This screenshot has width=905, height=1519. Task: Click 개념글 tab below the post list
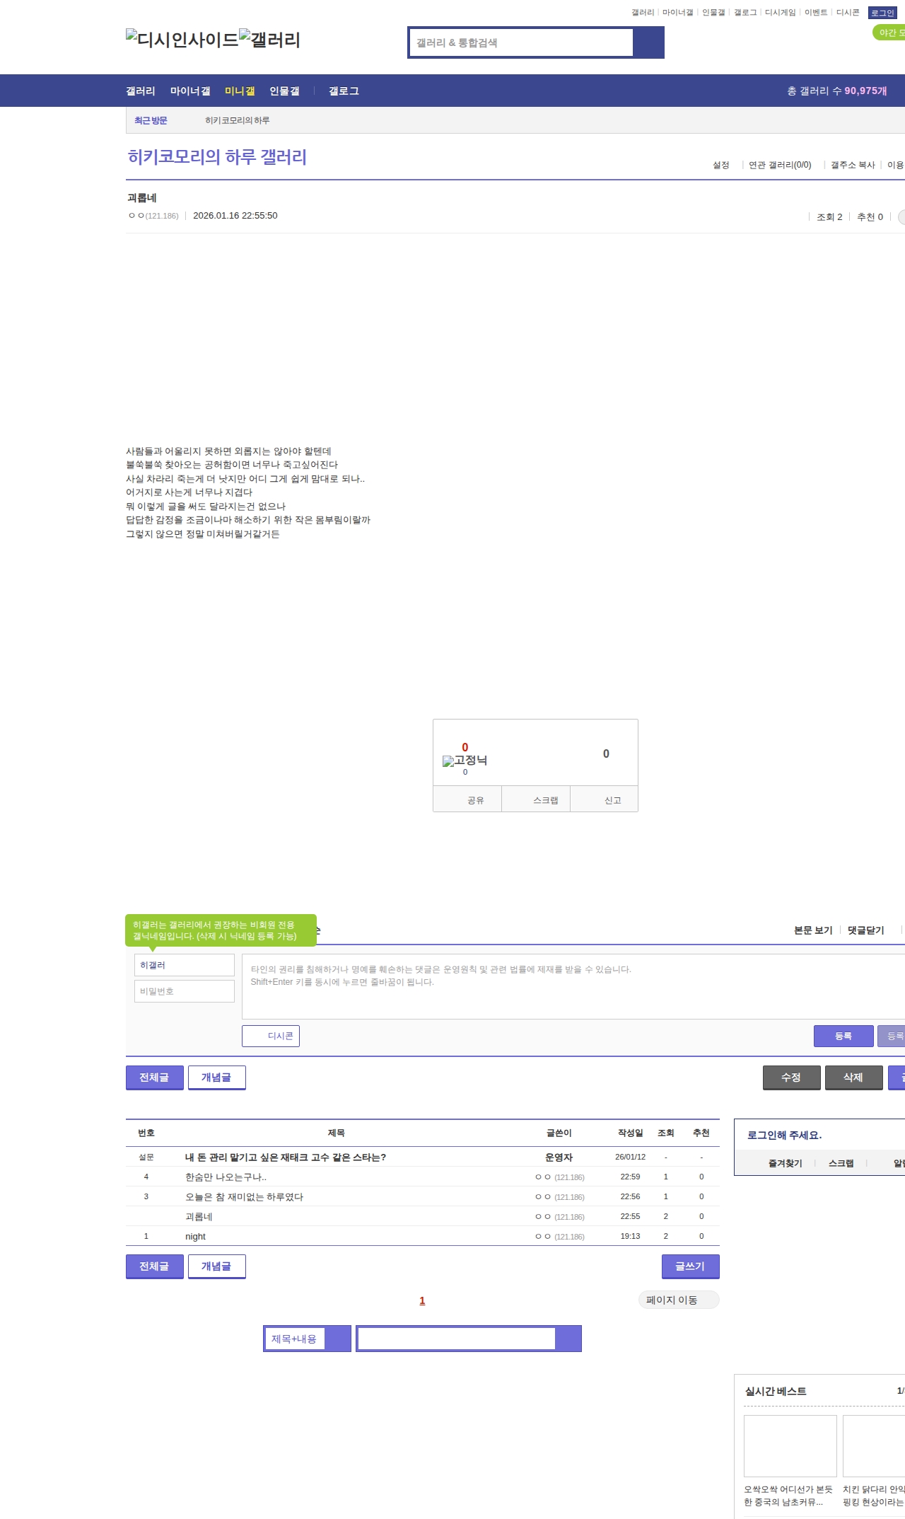tap(217, 1266)
